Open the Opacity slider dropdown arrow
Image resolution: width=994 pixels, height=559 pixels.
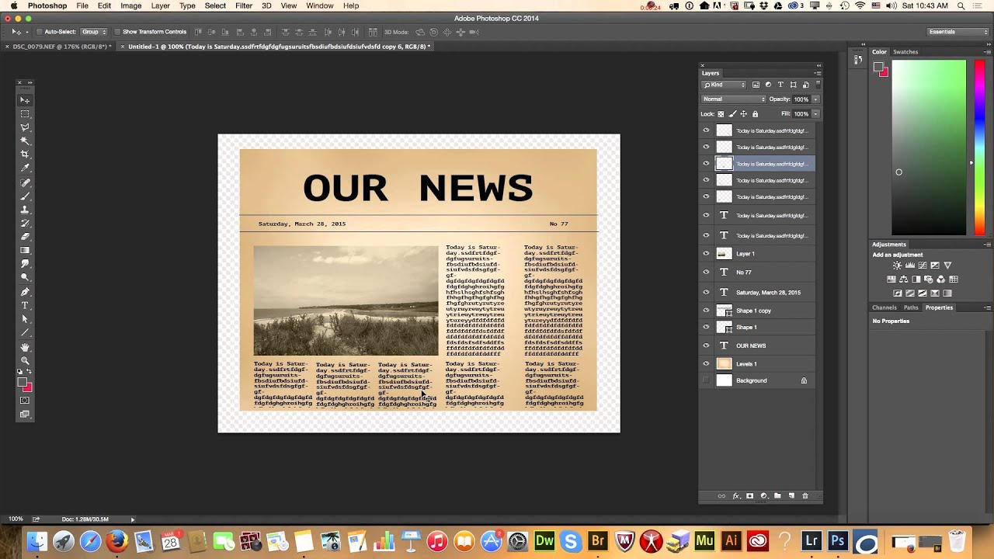(x=815, y=99)
